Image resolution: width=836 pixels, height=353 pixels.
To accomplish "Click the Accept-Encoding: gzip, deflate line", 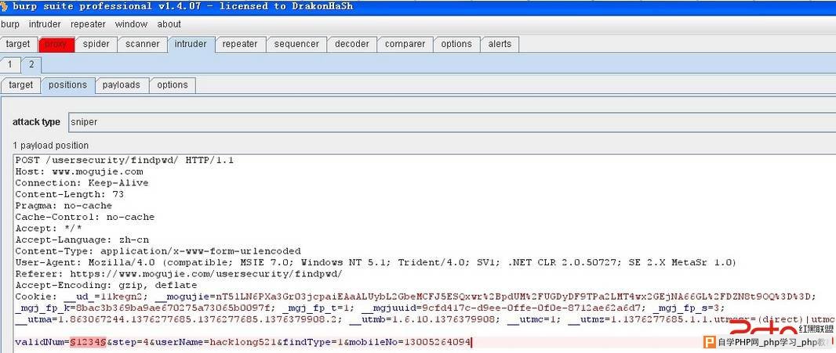I will pyautogui.click(x=106, y=286).
